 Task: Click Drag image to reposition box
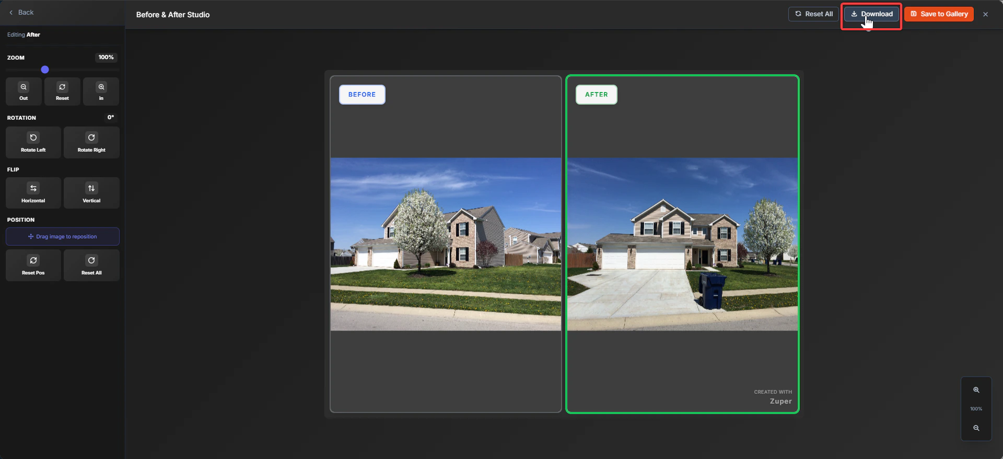click(x=63, y=236)
